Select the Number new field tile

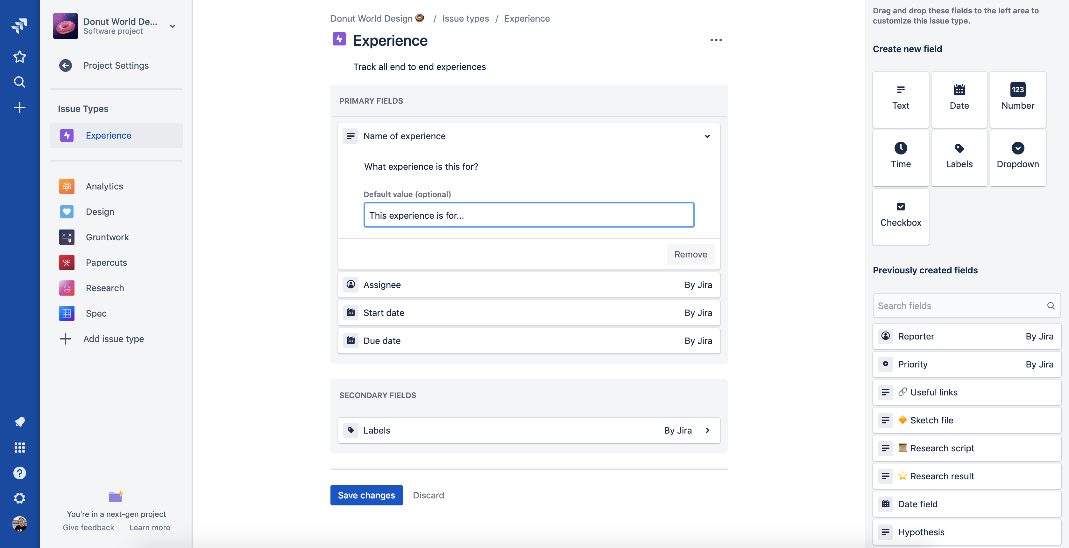[1017, 99]
